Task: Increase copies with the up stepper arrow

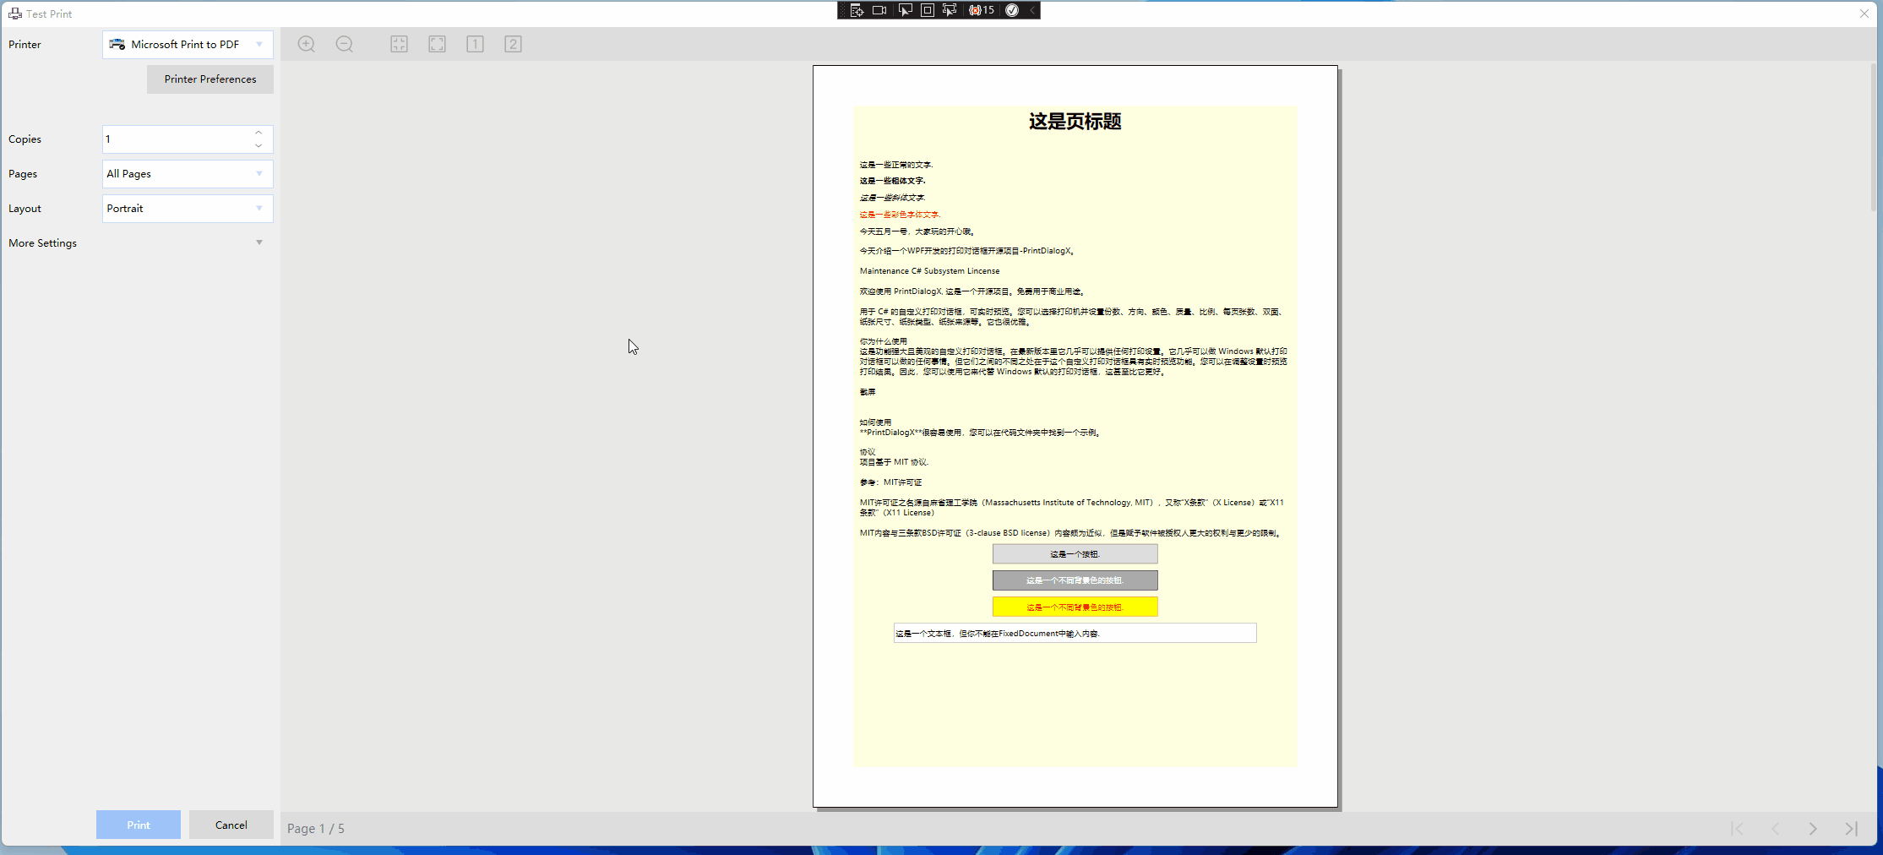Action: point(259,133)
